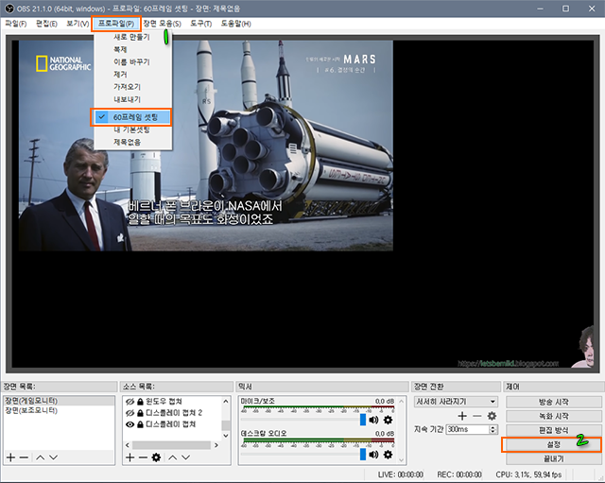Move the scene up in the scene list
Image resolution: width=605 pixels, height=483 pixels.
[x=40, y=457]
